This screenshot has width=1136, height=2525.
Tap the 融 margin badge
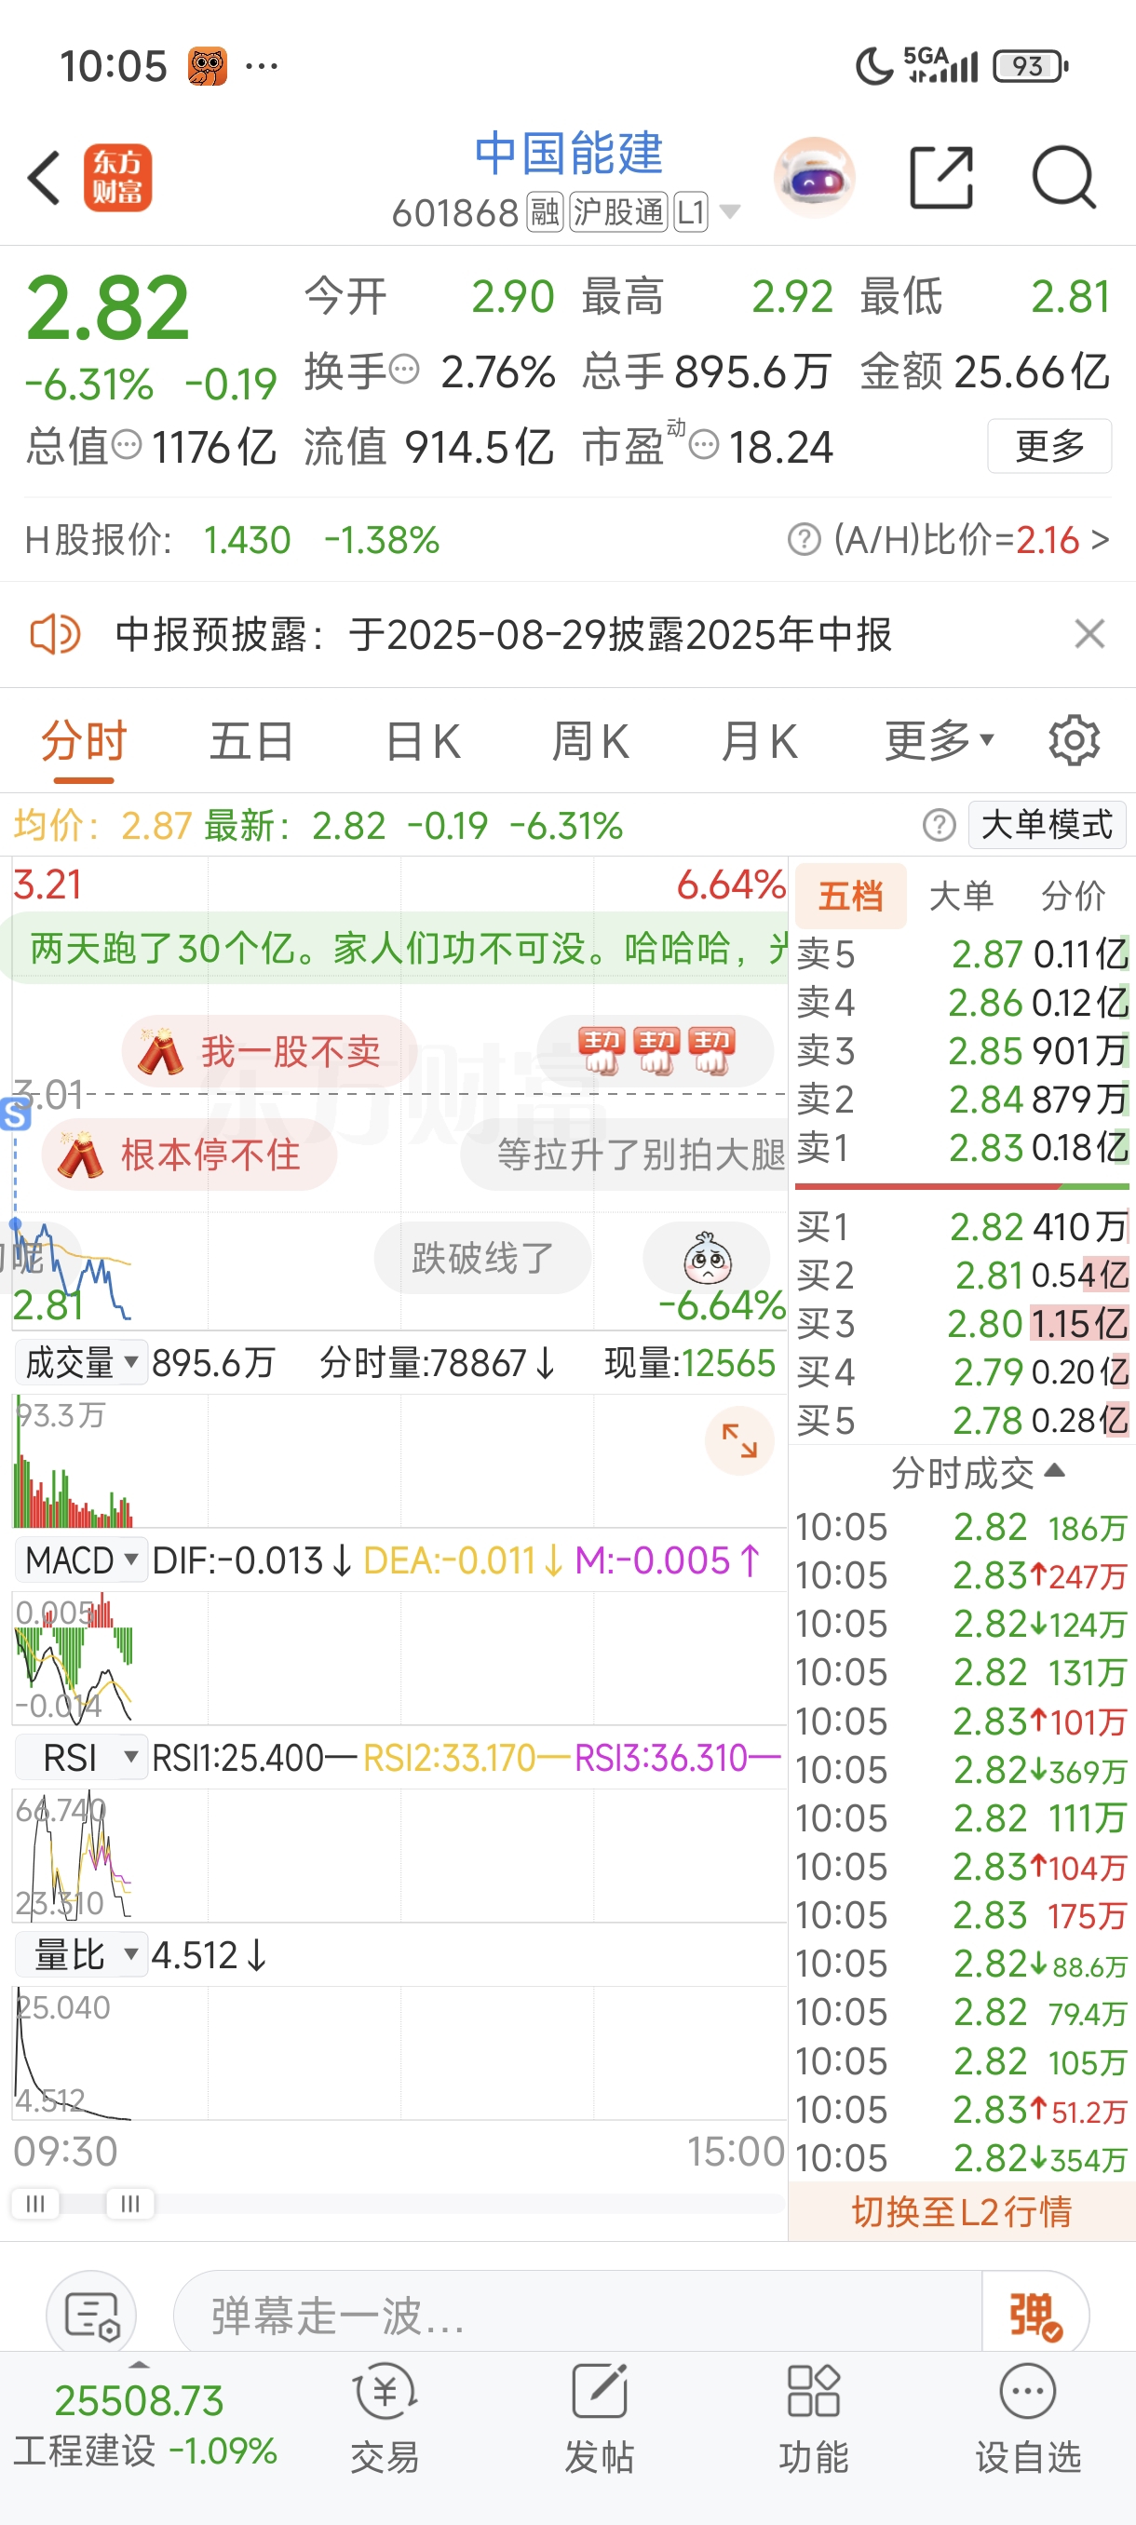point(545,211)
